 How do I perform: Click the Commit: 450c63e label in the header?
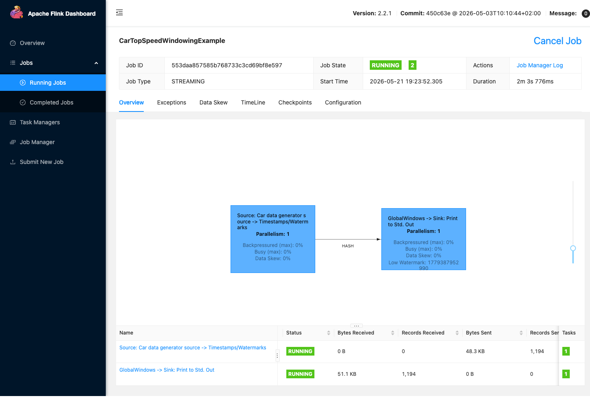coord(470,13)
